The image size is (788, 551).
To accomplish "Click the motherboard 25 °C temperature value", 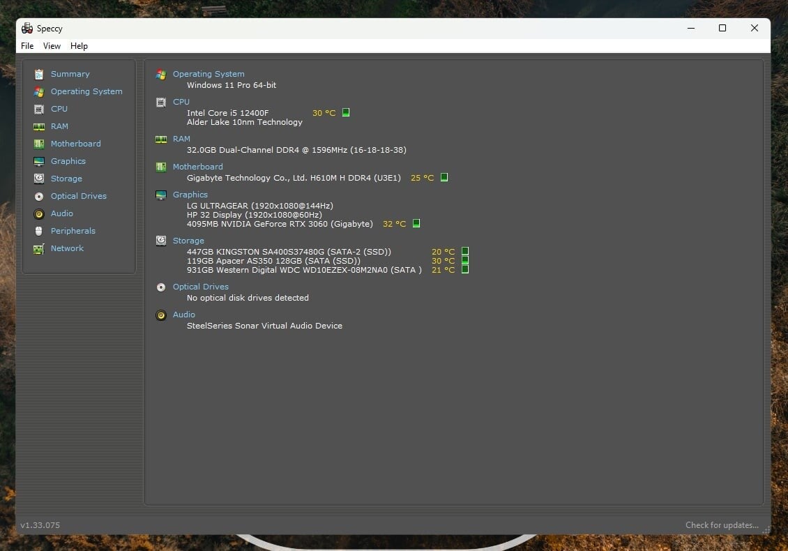I will tap(422, 178).
